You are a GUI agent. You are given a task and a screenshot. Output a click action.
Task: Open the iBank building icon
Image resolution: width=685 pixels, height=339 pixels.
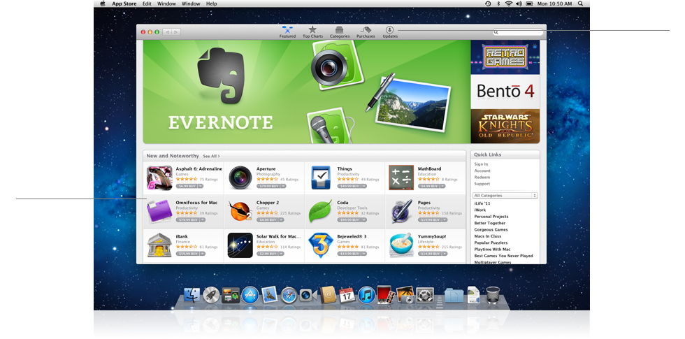click(159, 245)
